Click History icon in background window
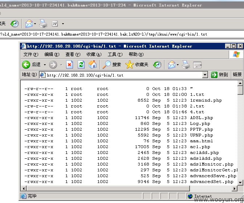The width and height of the screenshot is (244, 203). [x=15, y=24]
